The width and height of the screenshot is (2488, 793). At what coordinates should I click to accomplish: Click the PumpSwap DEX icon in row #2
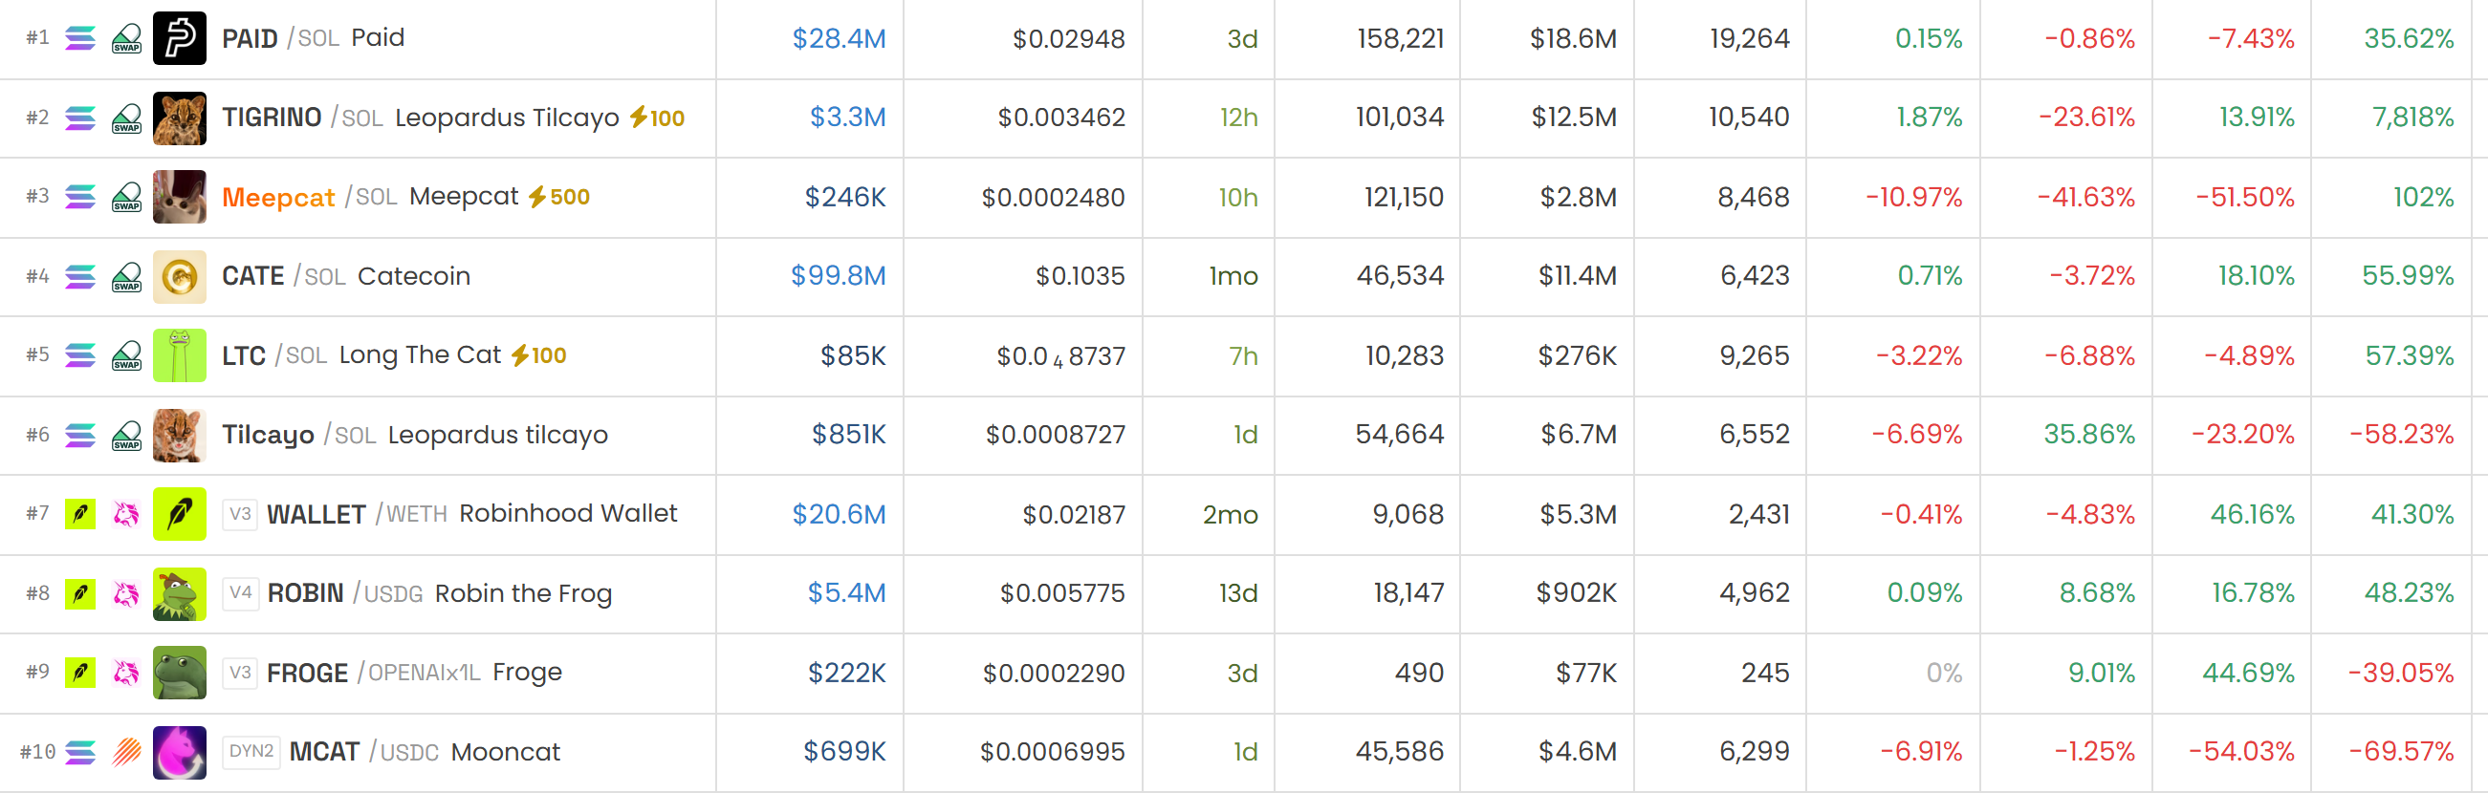tap(126, 118)
